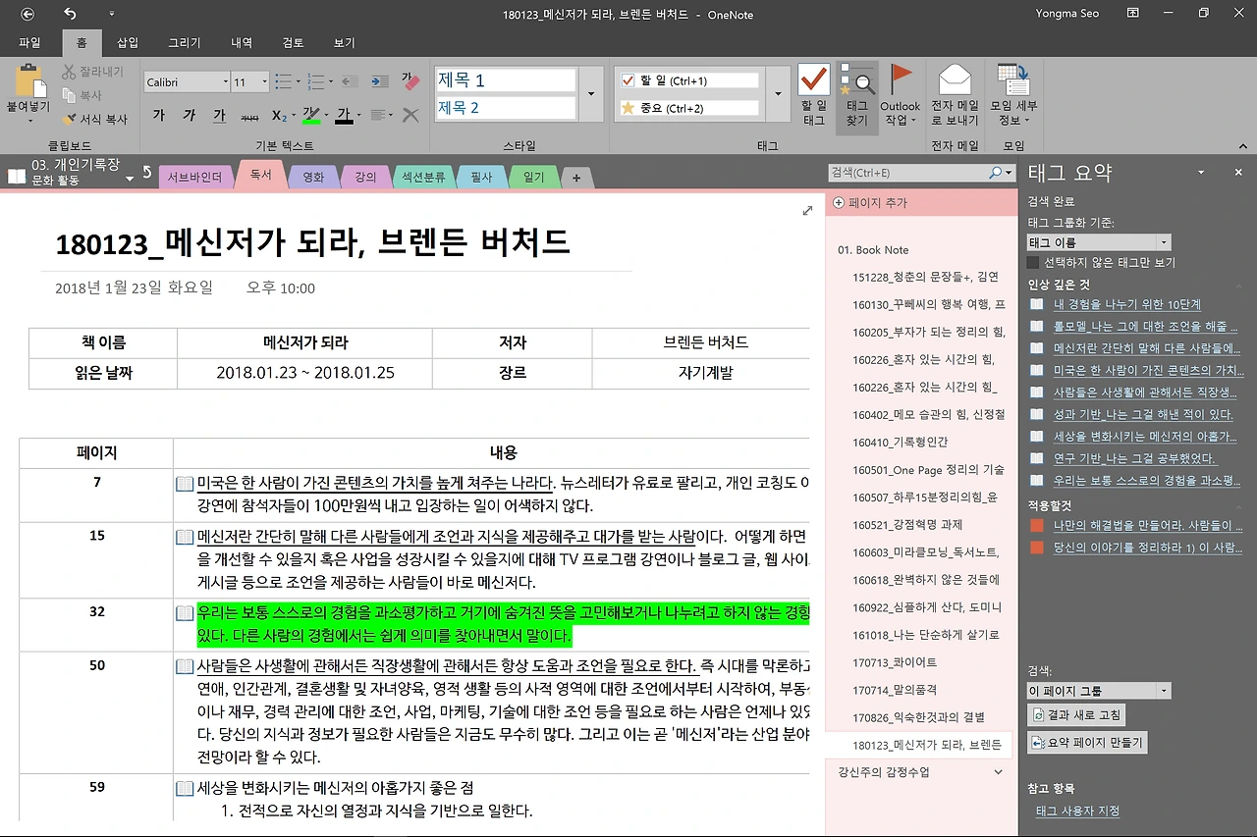1257x837 pixels.
Task: Open the 이 페이지 그룹 search scope dropdown
Action: tap(1164, 691)
